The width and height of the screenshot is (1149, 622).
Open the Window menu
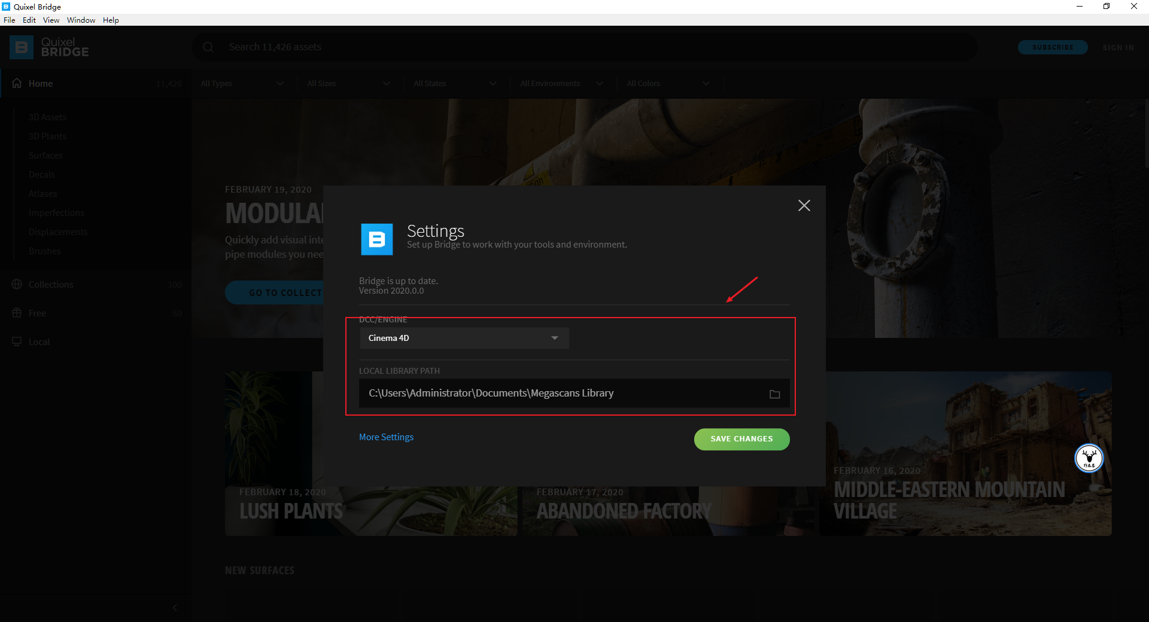point(81,20)
